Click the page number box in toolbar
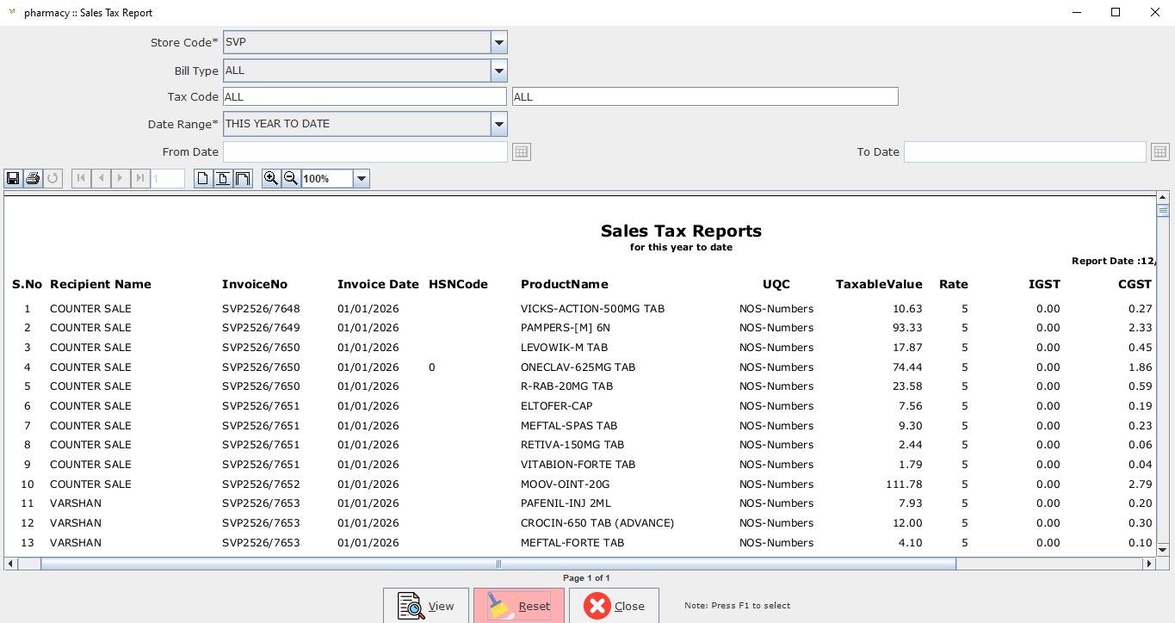This screenshot has height=623, width=1175. (x=168, y=179)
